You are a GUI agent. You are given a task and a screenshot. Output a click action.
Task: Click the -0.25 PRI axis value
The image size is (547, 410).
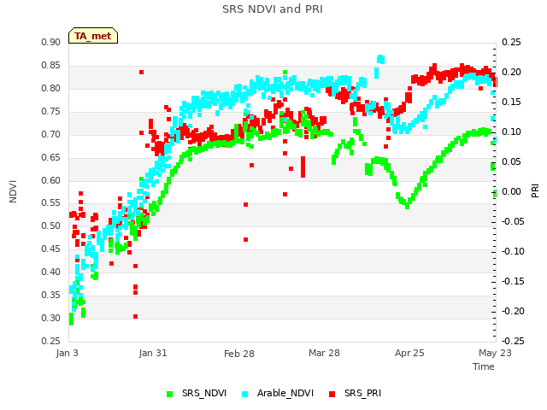click(513, 341)
